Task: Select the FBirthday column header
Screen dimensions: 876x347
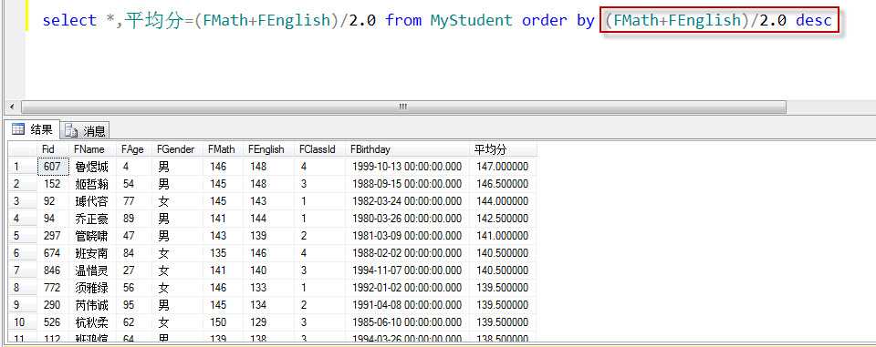Action: coord(408,149)
